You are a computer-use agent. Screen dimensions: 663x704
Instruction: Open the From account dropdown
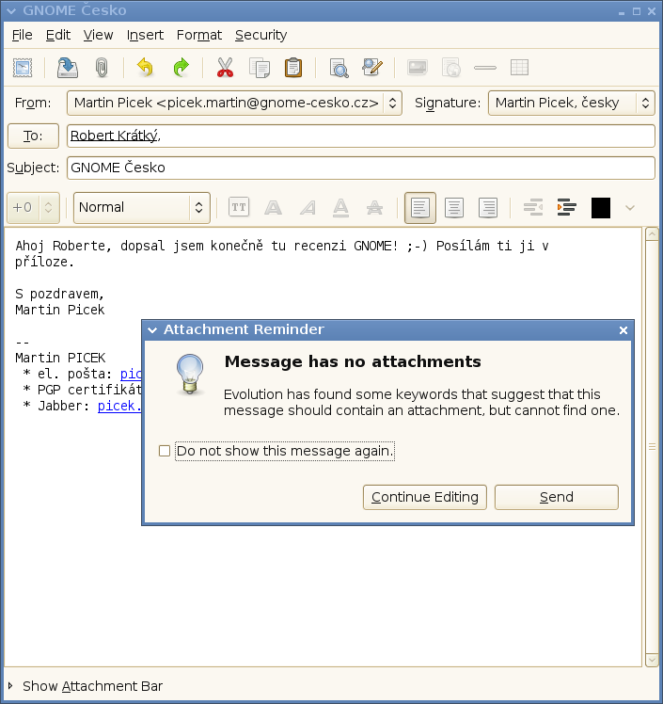[x=234, y=103]
